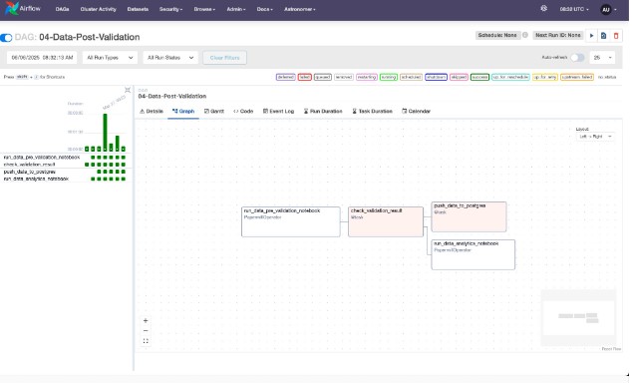Open the Details tab
The image size is (632, 383).
(152, 112)
